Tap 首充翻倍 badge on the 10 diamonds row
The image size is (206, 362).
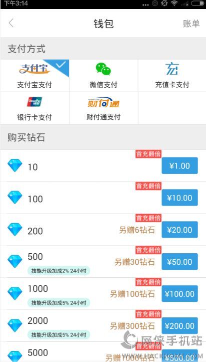point(148,154)
